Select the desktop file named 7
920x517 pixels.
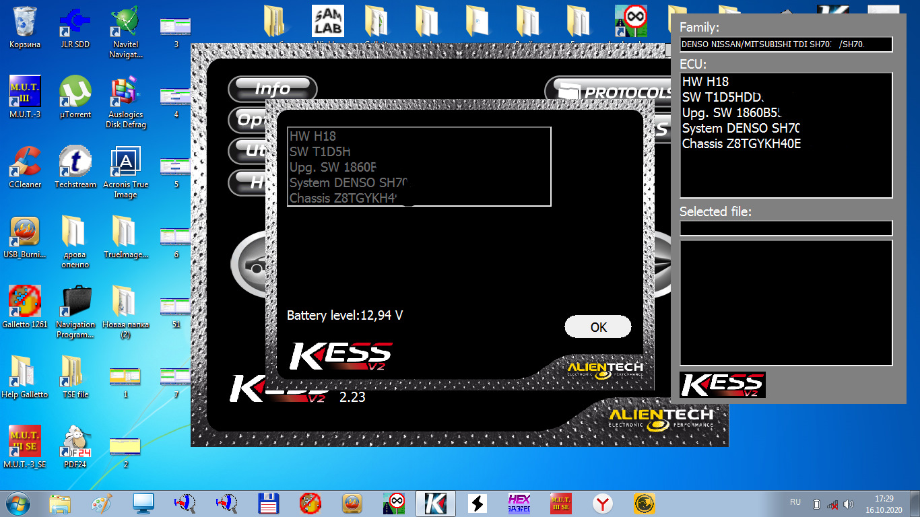pos(176,382)
